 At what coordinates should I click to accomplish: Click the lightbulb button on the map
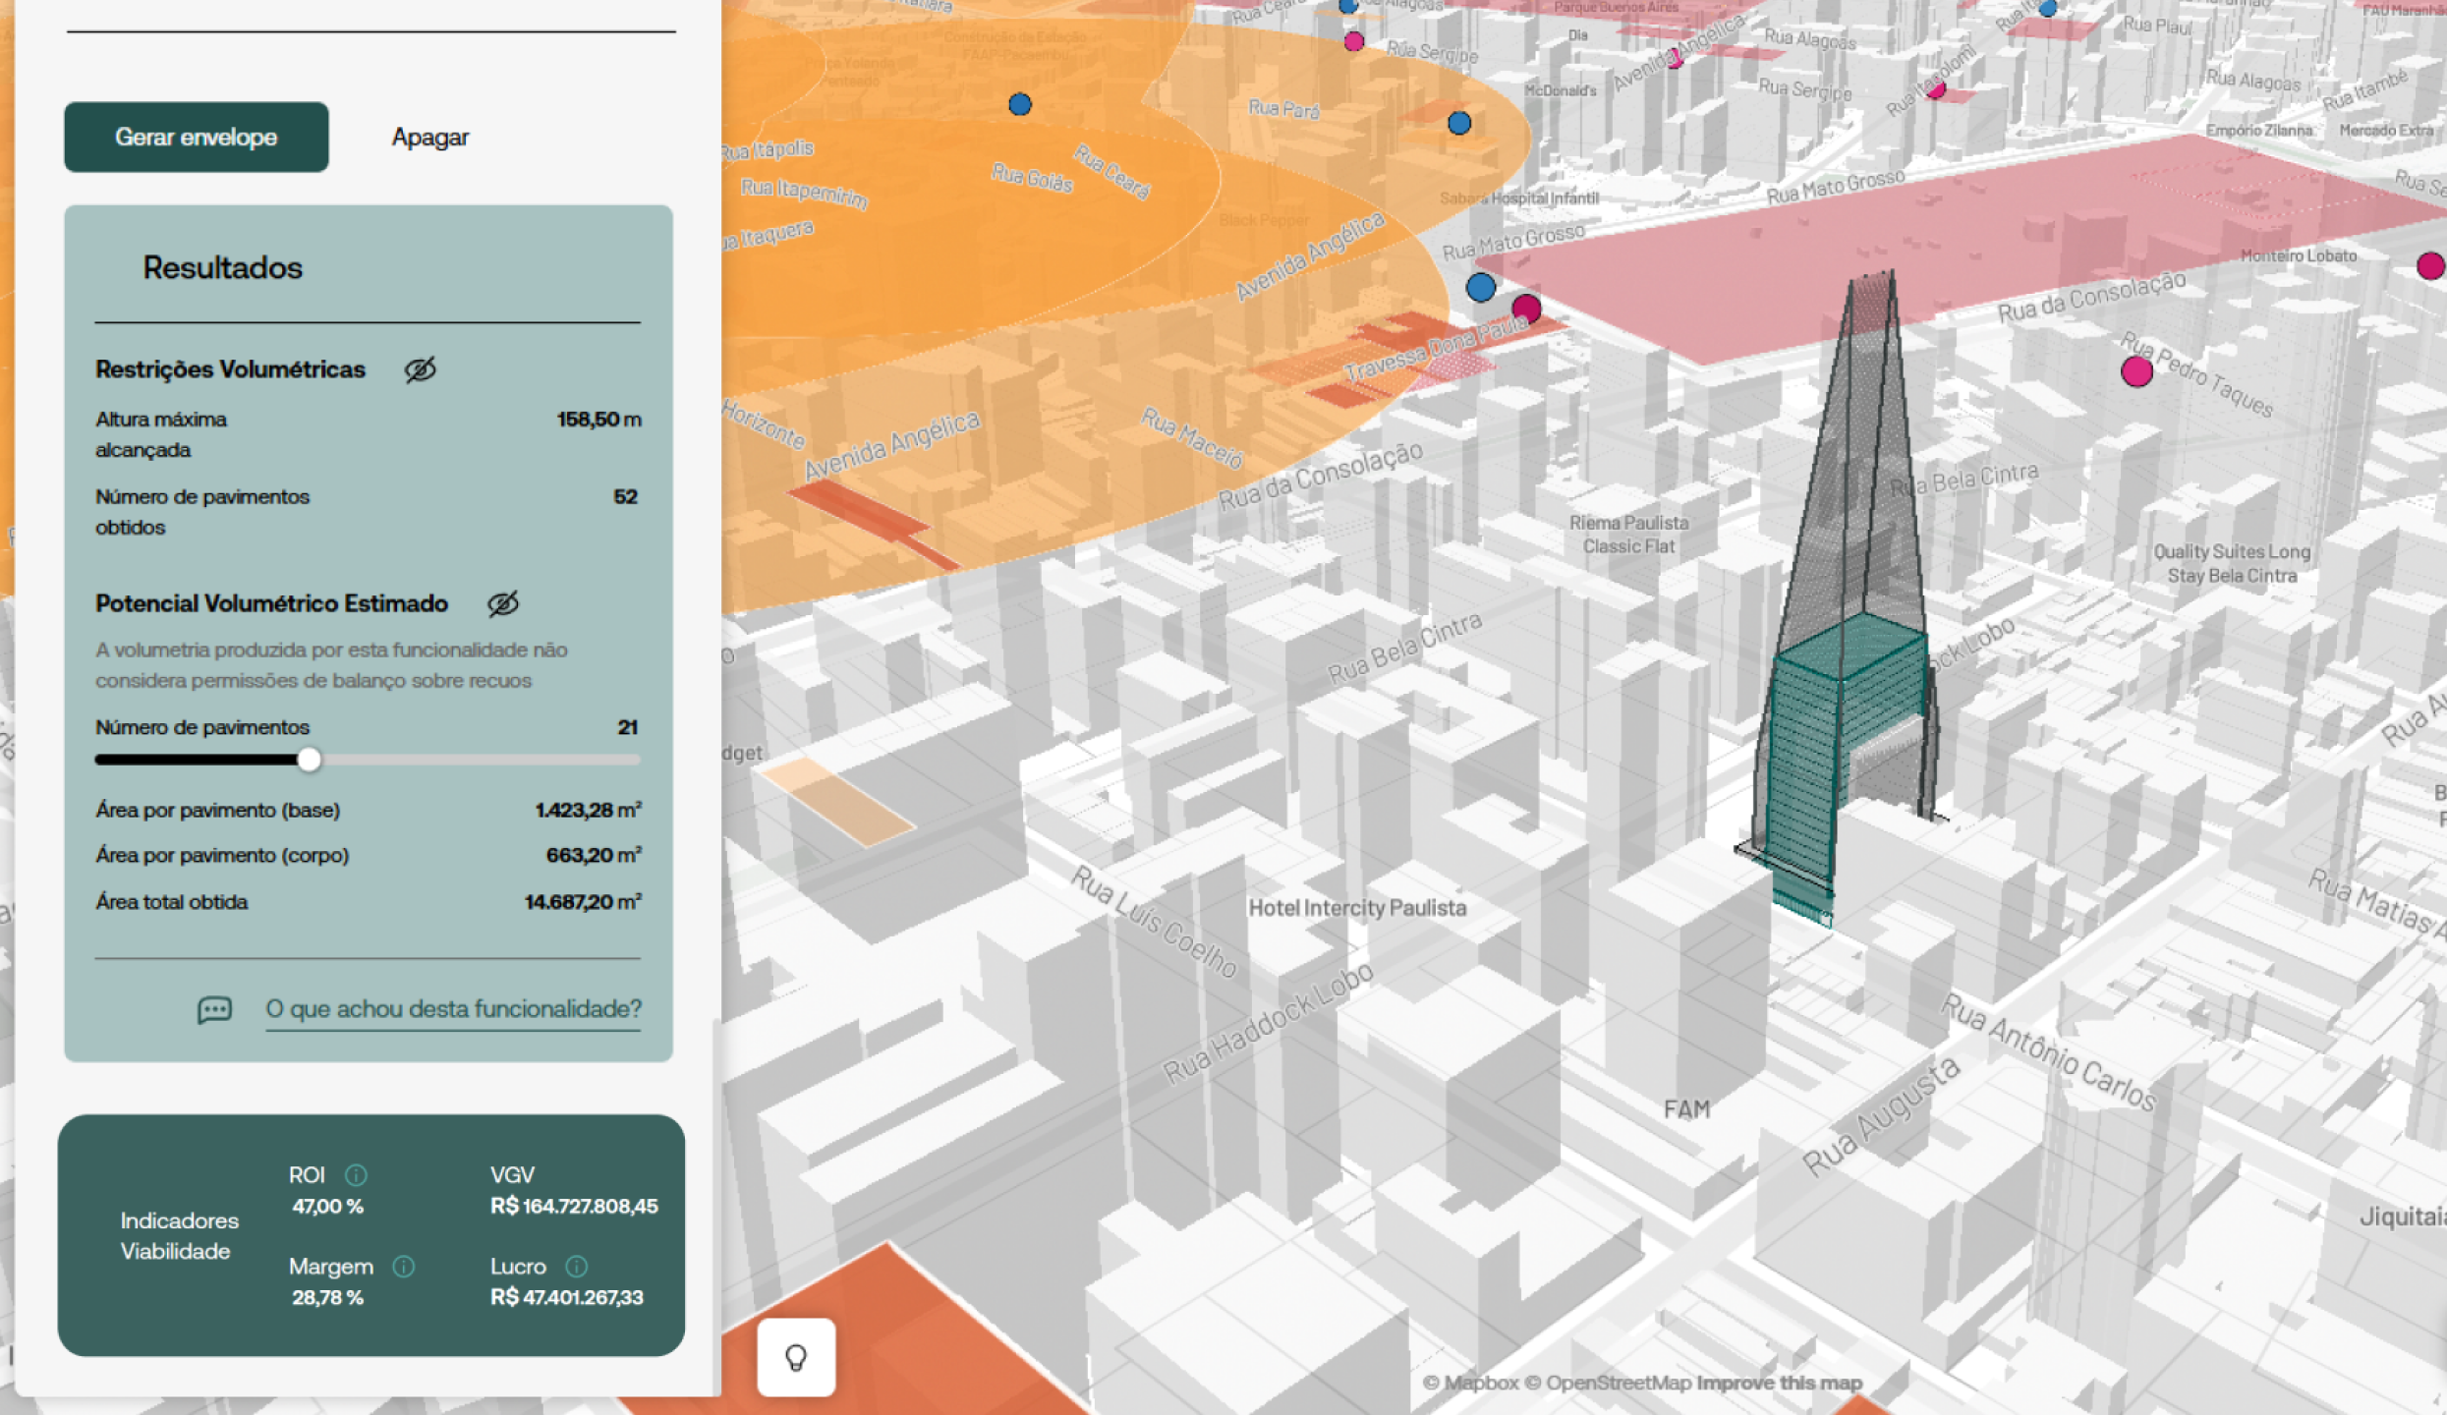[x=796, y=1358]
